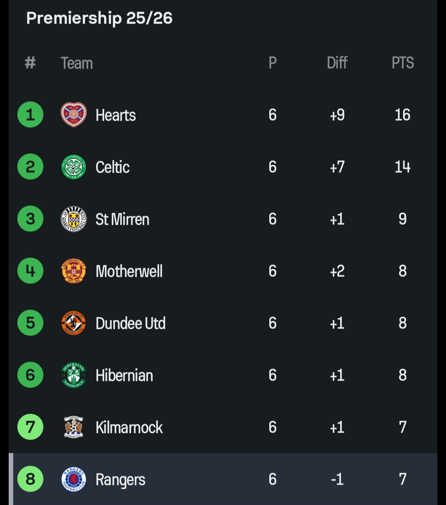Click the position 8 green circle
The height and width of the screenshot is (505, 446).
point(30,479)
